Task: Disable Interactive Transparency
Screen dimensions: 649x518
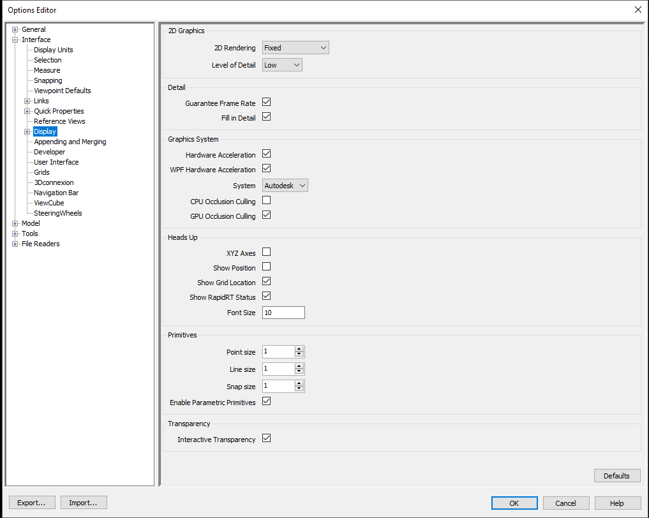Action: click(266, 438)
